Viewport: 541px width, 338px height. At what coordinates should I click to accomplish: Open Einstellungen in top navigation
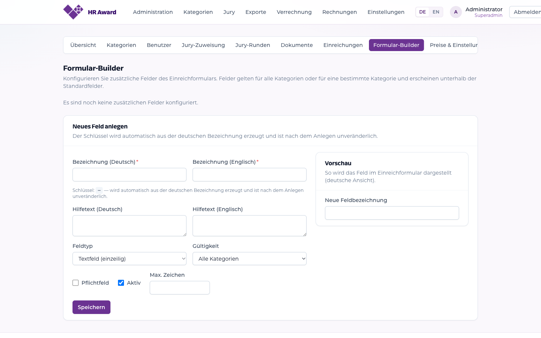pos(386,12)
